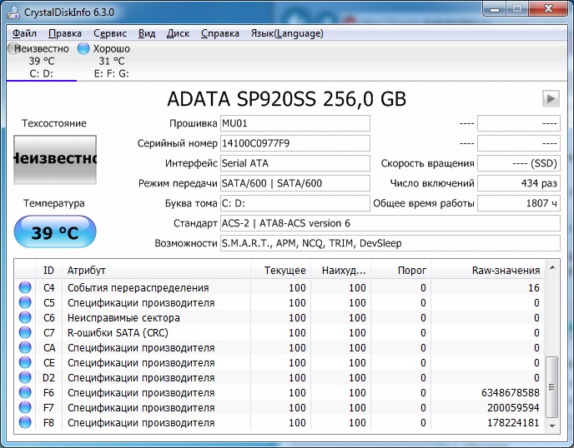Click the Наихуд... column header
The height and width of the screenshot is (448, 574).
pyautogui.click(x=340, y=271)
